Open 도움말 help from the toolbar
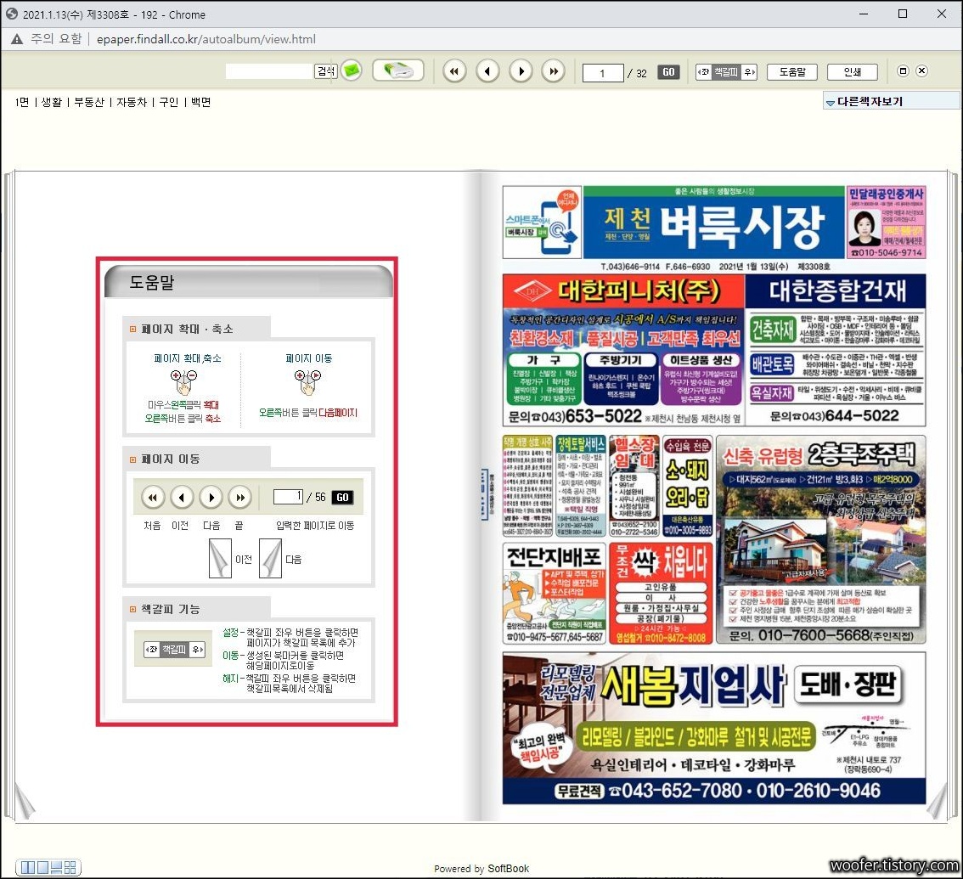The width and height of the screenshot is (963, 879). point(792,72)
